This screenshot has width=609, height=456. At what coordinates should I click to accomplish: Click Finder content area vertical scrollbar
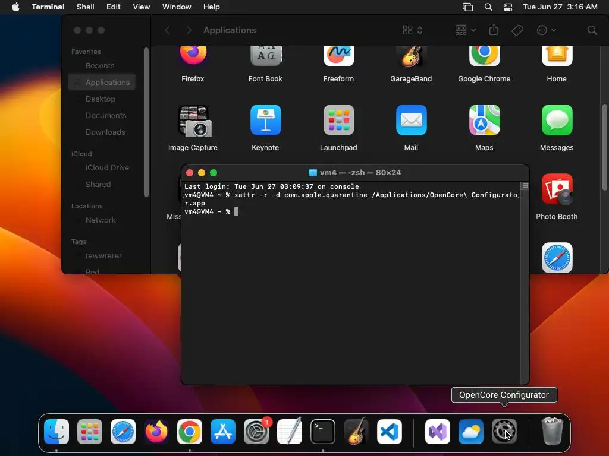pos(605,147)
